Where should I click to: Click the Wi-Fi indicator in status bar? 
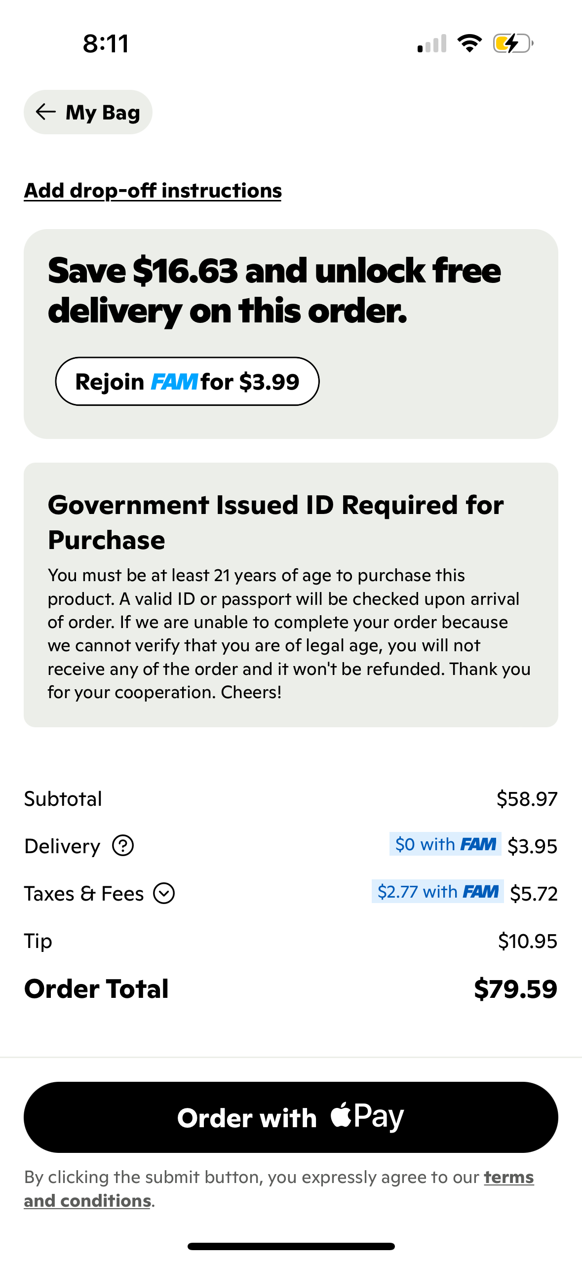click(468, 43)
